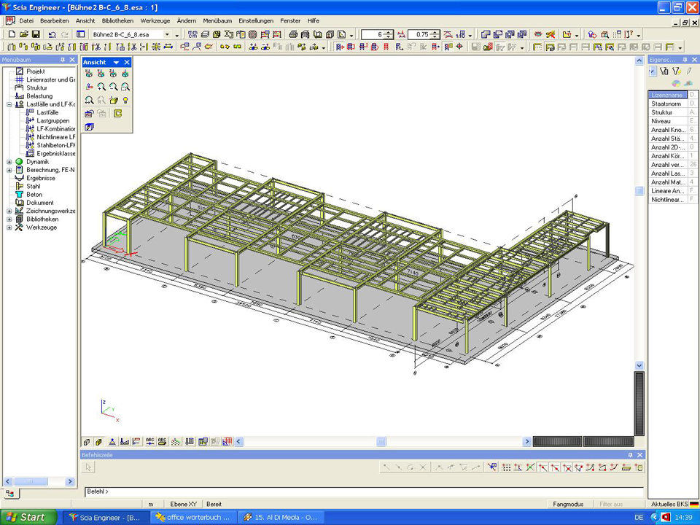Click the Undo arrow in the toolbar
The width and height of the screenshot is (700, 525).
coord(52,34)
